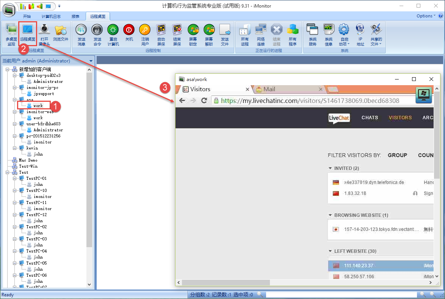
Task: Start screensaver with 启动屏保
Action: [161, 35]
